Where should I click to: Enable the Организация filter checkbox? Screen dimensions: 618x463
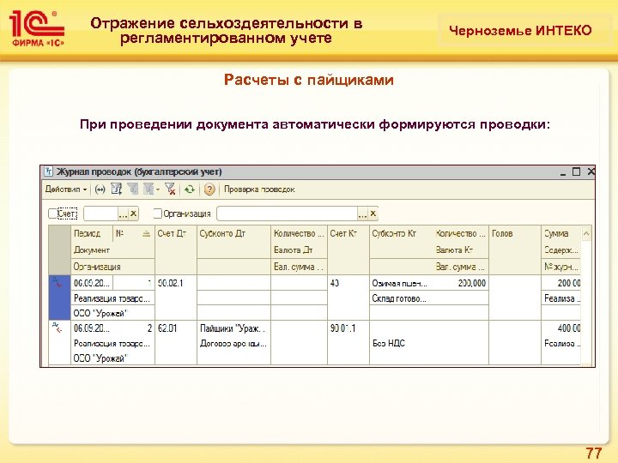pyautogui.click(x=157, y=213)
